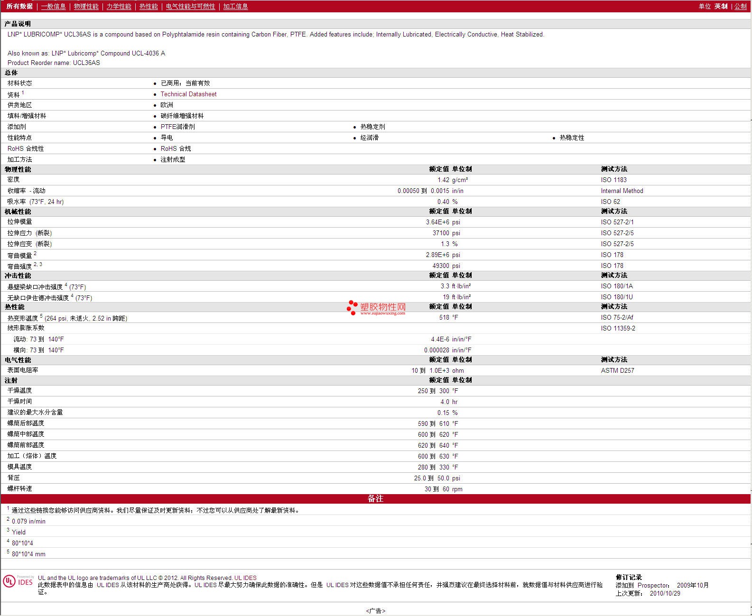This screenshot has height=616, width=752.
Task: Switch to the 一般信息 tab
Action: tap(53, 6)
